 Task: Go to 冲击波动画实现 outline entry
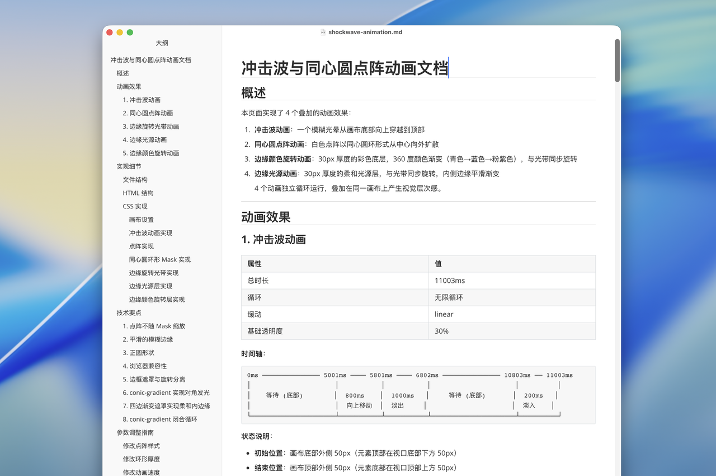pyautogui.click(x=151, y=233)
